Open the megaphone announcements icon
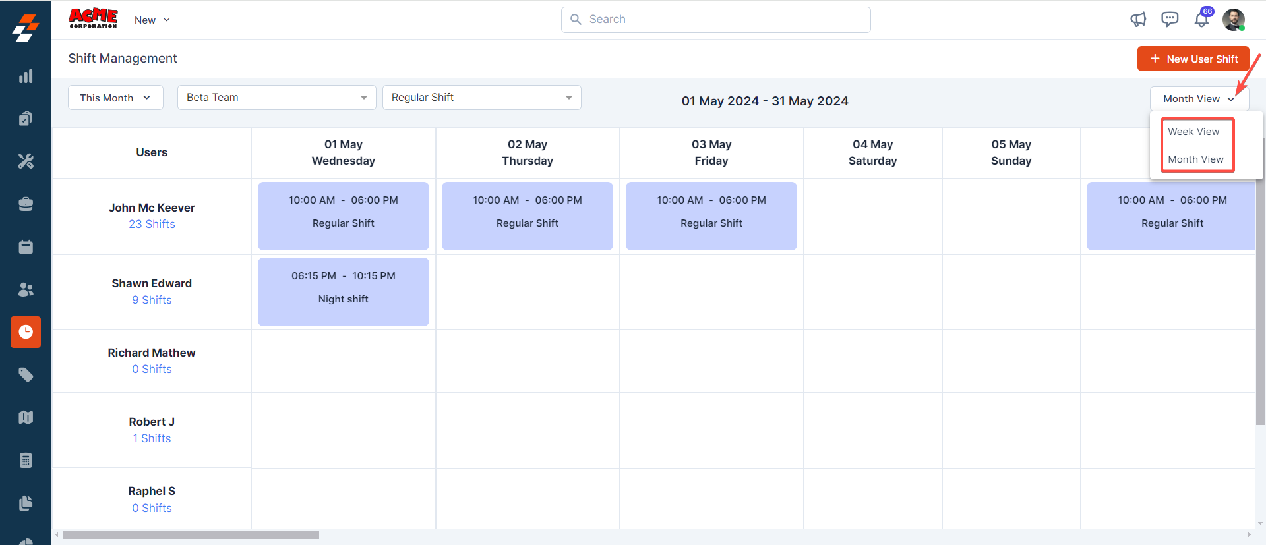The width and height of the screenshot is (1266, 545). coord(1138,20)
